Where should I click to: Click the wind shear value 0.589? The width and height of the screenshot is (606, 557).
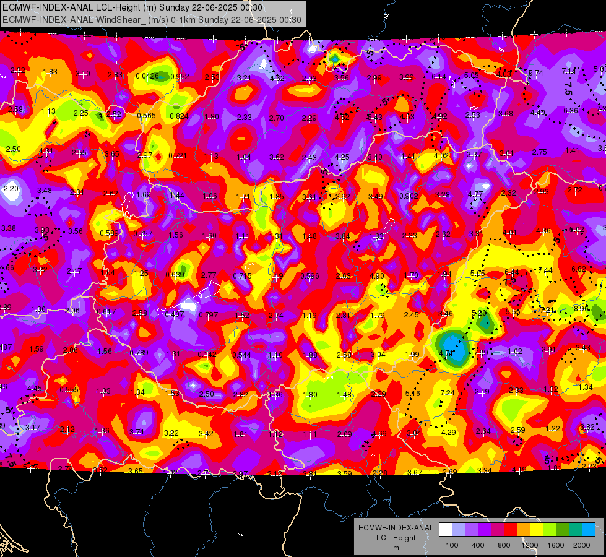110,233
